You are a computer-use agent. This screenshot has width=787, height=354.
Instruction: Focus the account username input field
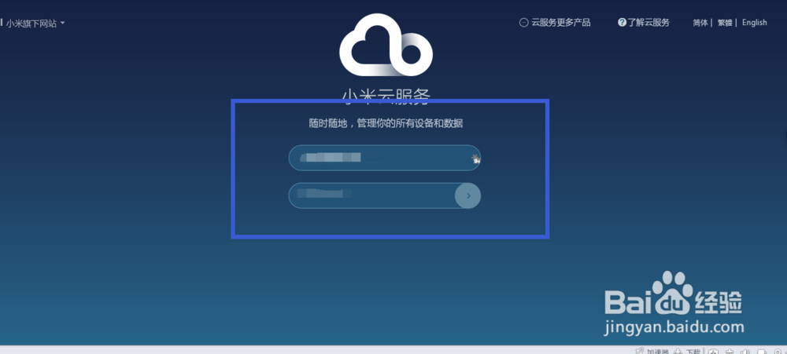(x=385, y=158)
